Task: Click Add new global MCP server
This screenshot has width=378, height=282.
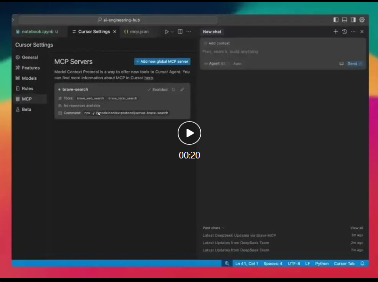Action: coord(163,61)
